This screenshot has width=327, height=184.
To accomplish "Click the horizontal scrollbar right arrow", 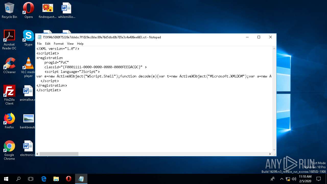I will (270, 154).
